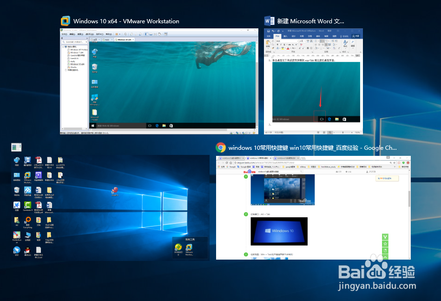Image resolution: width=441 pixels, height=301 pixels.
Task: Click the Word icon beside the window title
Action: click(x=270, y=21)
